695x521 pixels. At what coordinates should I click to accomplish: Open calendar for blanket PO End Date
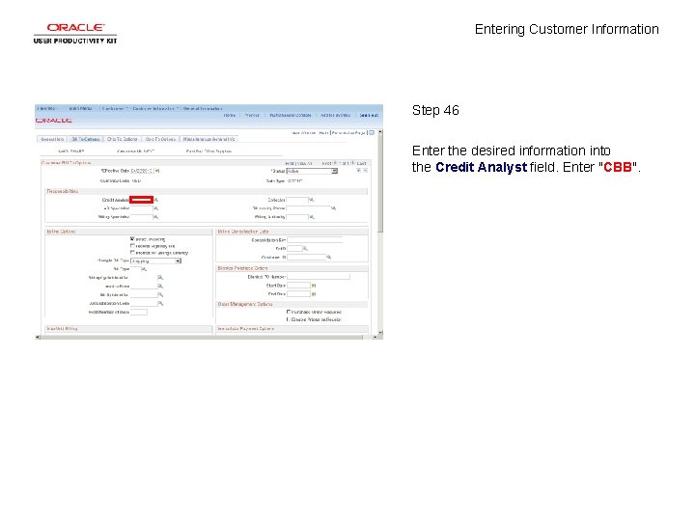(x=314, y=294)
